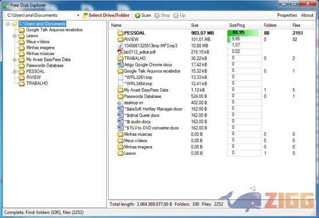
Task: Click the MP3 file icon in list
Action: click(x=121, y=45)
